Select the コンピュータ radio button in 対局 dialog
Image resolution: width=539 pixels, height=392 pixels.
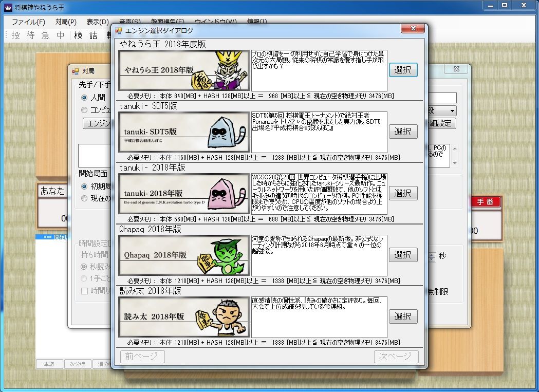tap(84, 110)
